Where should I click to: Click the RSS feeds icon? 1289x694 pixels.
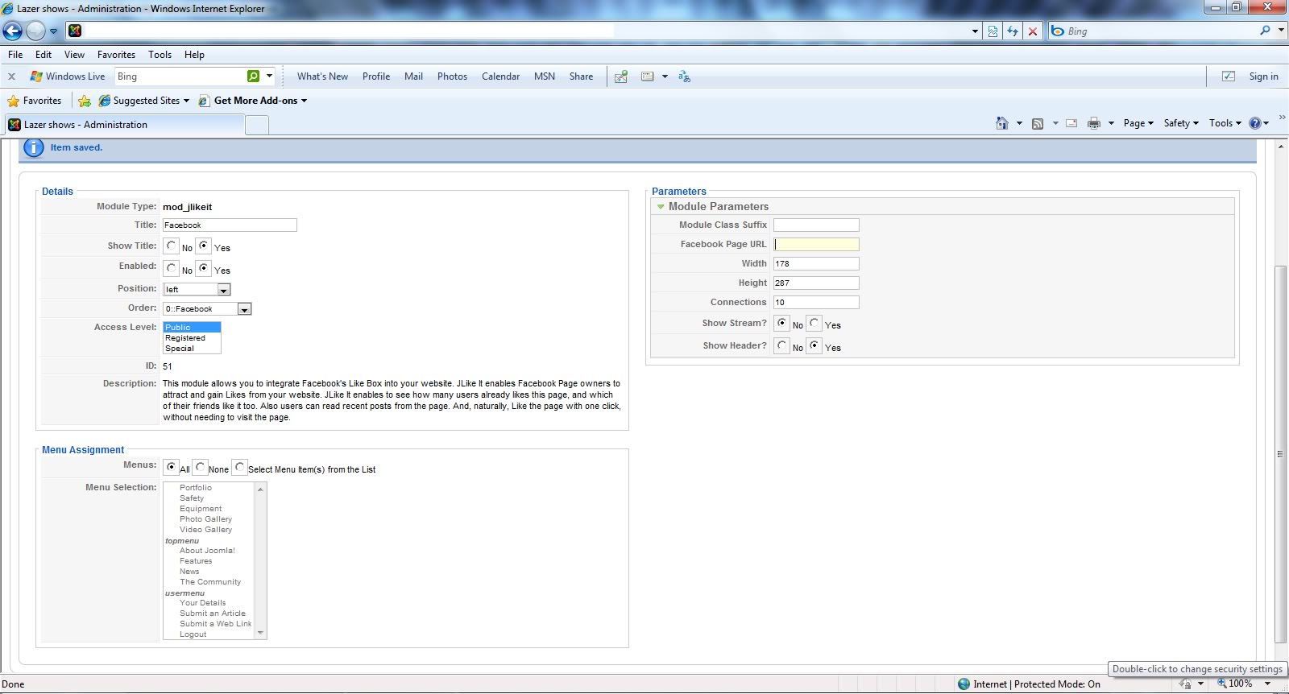point(1038,123)
